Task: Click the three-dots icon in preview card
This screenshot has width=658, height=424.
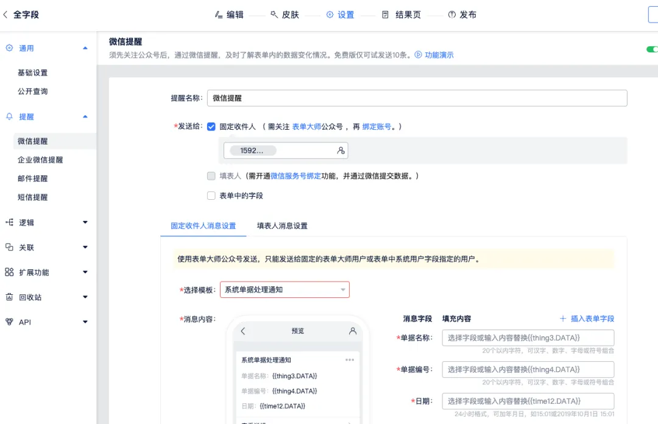Action: (350, 360)
